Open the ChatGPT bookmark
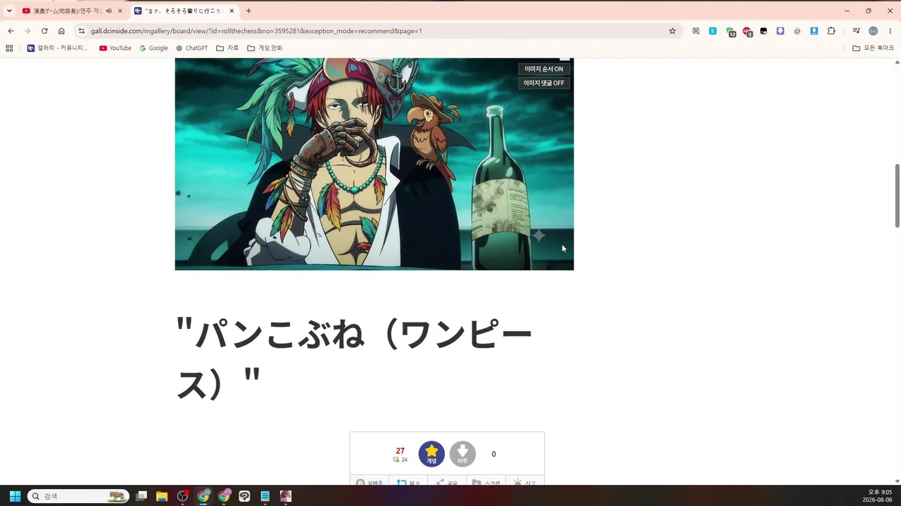The width and height of the screenshot is (901, 506). (191, 48)
